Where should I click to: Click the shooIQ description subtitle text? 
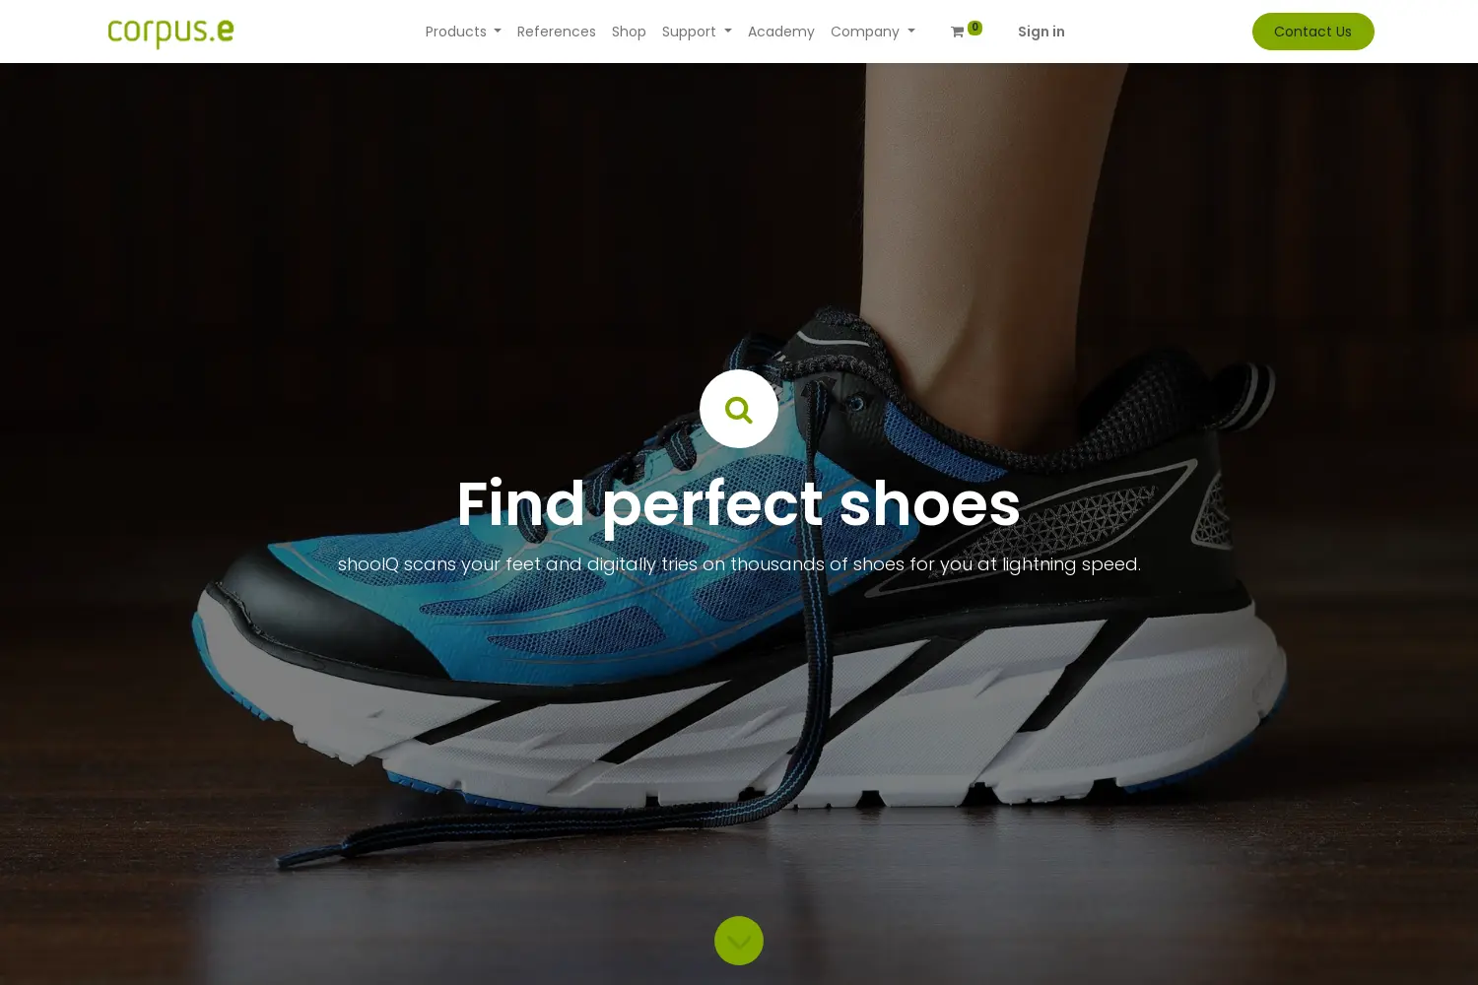point(739,564)
